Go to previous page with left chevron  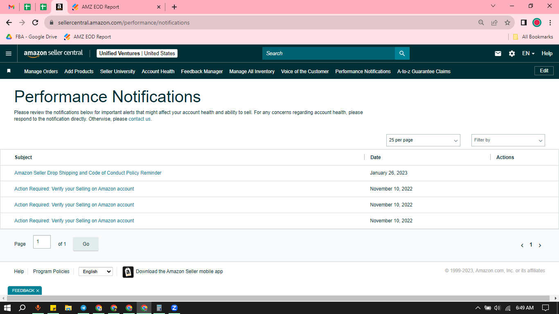pos(522,245)
